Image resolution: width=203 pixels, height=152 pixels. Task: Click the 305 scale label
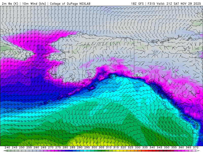101,147
